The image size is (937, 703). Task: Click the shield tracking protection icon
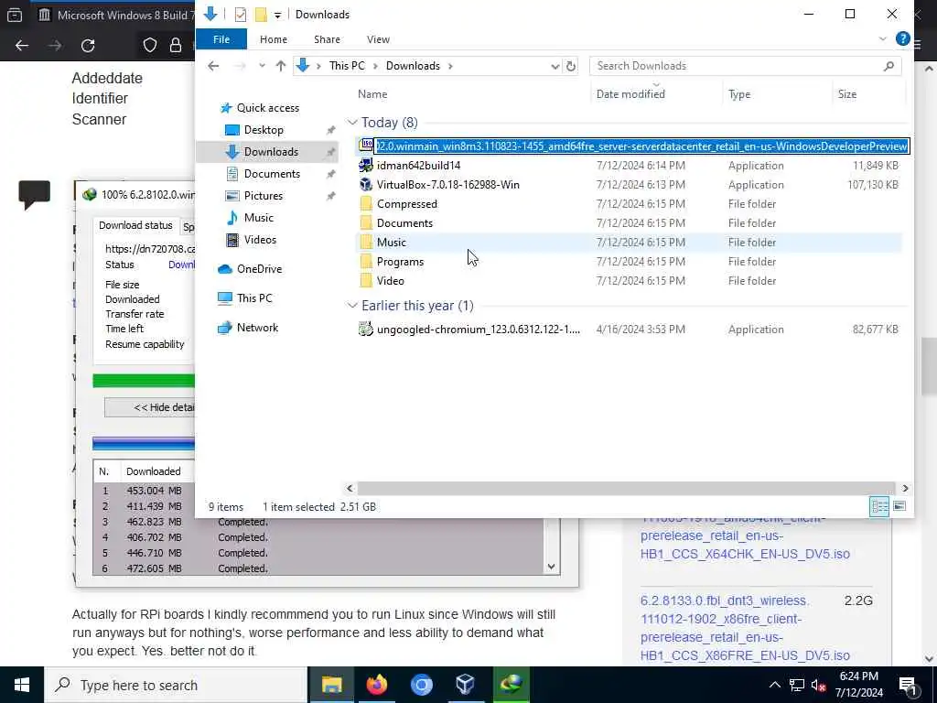150,46
